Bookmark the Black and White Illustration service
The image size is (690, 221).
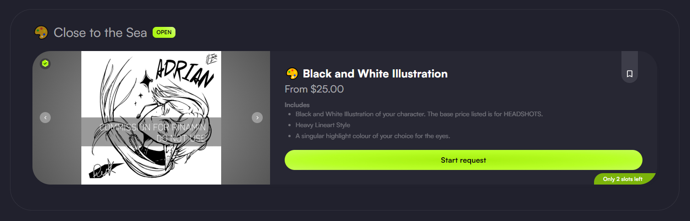(x=629, y=74)
